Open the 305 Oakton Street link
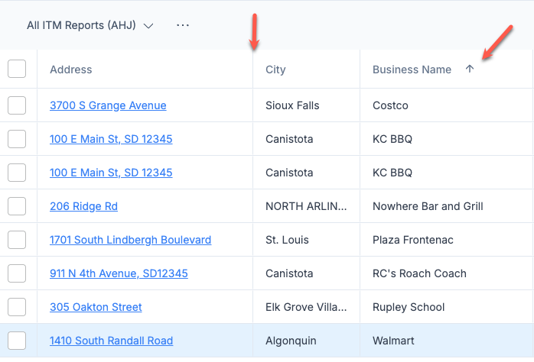 coord(96,307)
